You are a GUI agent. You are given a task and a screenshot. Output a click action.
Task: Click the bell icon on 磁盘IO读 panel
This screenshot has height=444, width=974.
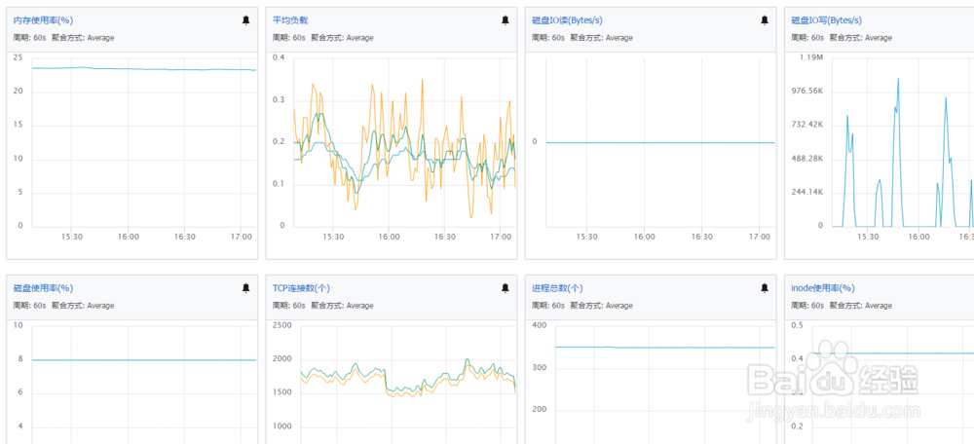point(765,19)
